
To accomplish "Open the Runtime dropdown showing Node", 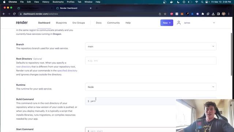I will (x=151, y=87).
